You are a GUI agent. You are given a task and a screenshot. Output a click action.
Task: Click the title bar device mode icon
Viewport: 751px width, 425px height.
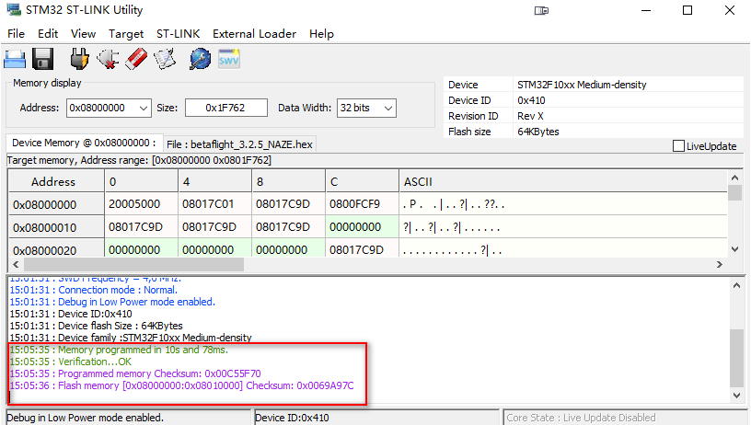pos(541,10)
